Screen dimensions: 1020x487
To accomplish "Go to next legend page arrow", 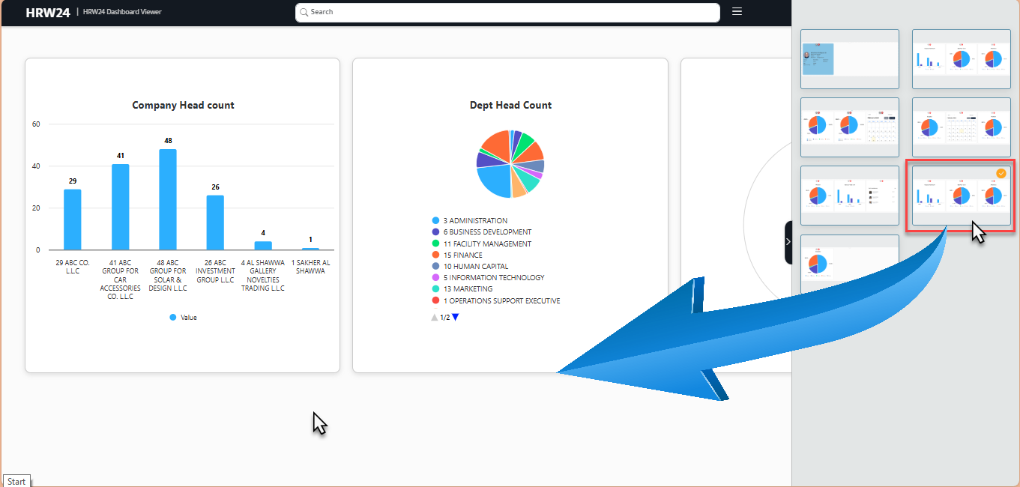I will coord(455,318).
